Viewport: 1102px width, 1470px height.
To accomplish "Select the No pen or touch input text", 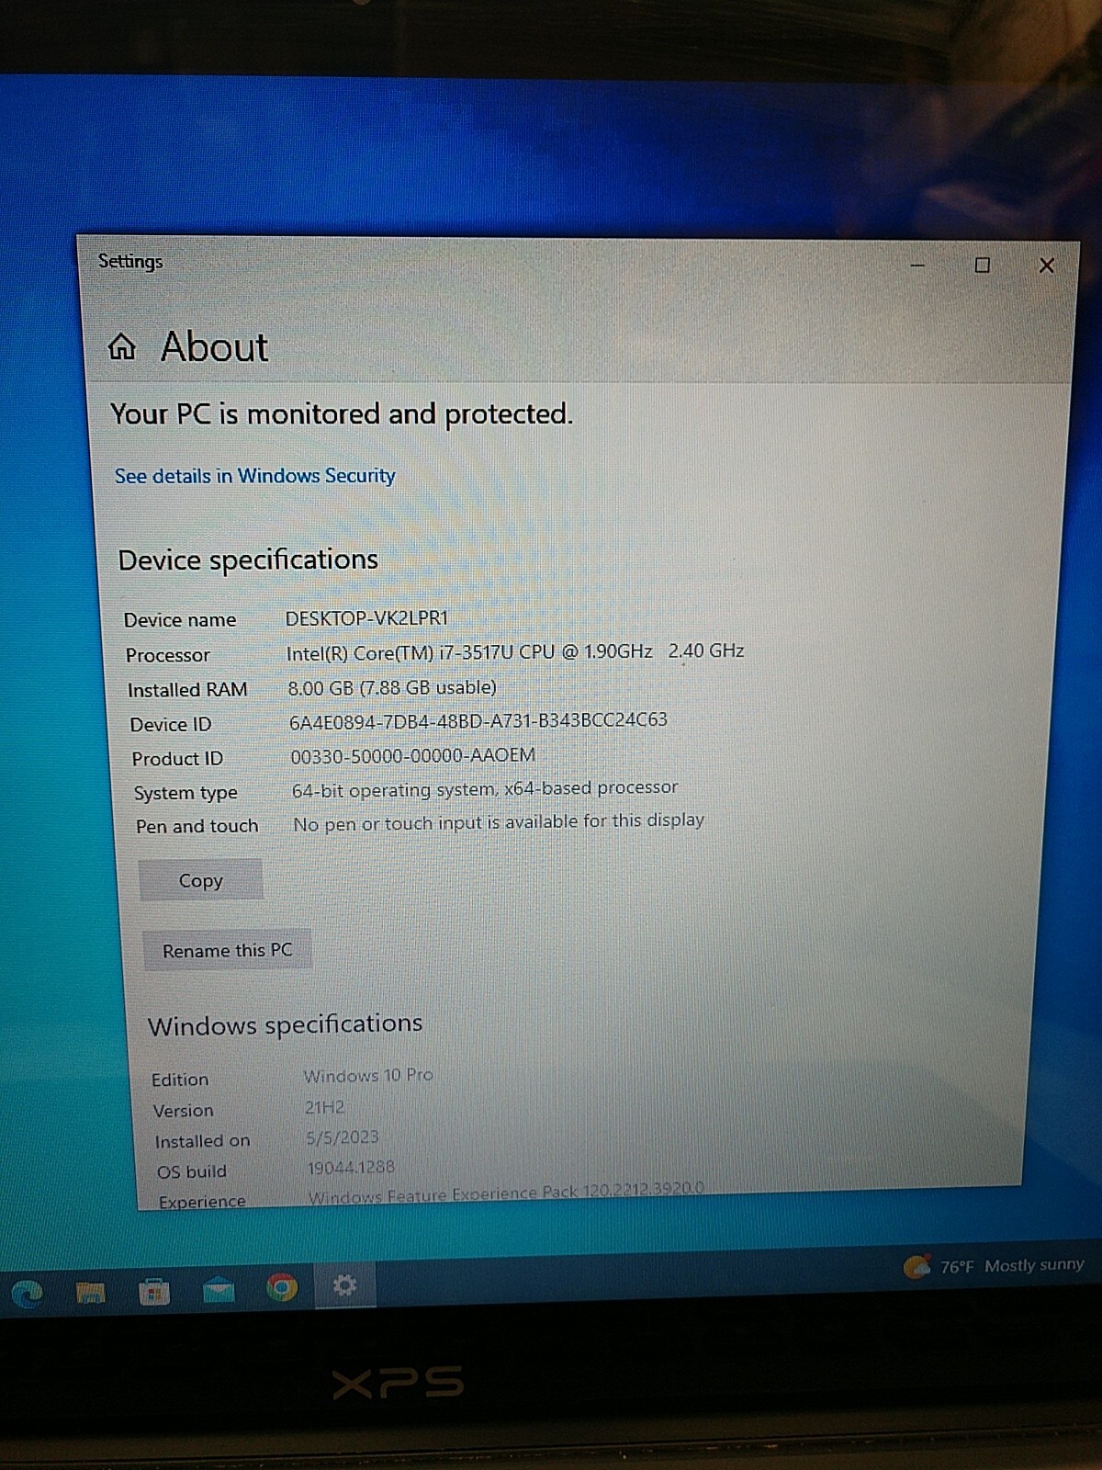I will [x=499, y=822].
